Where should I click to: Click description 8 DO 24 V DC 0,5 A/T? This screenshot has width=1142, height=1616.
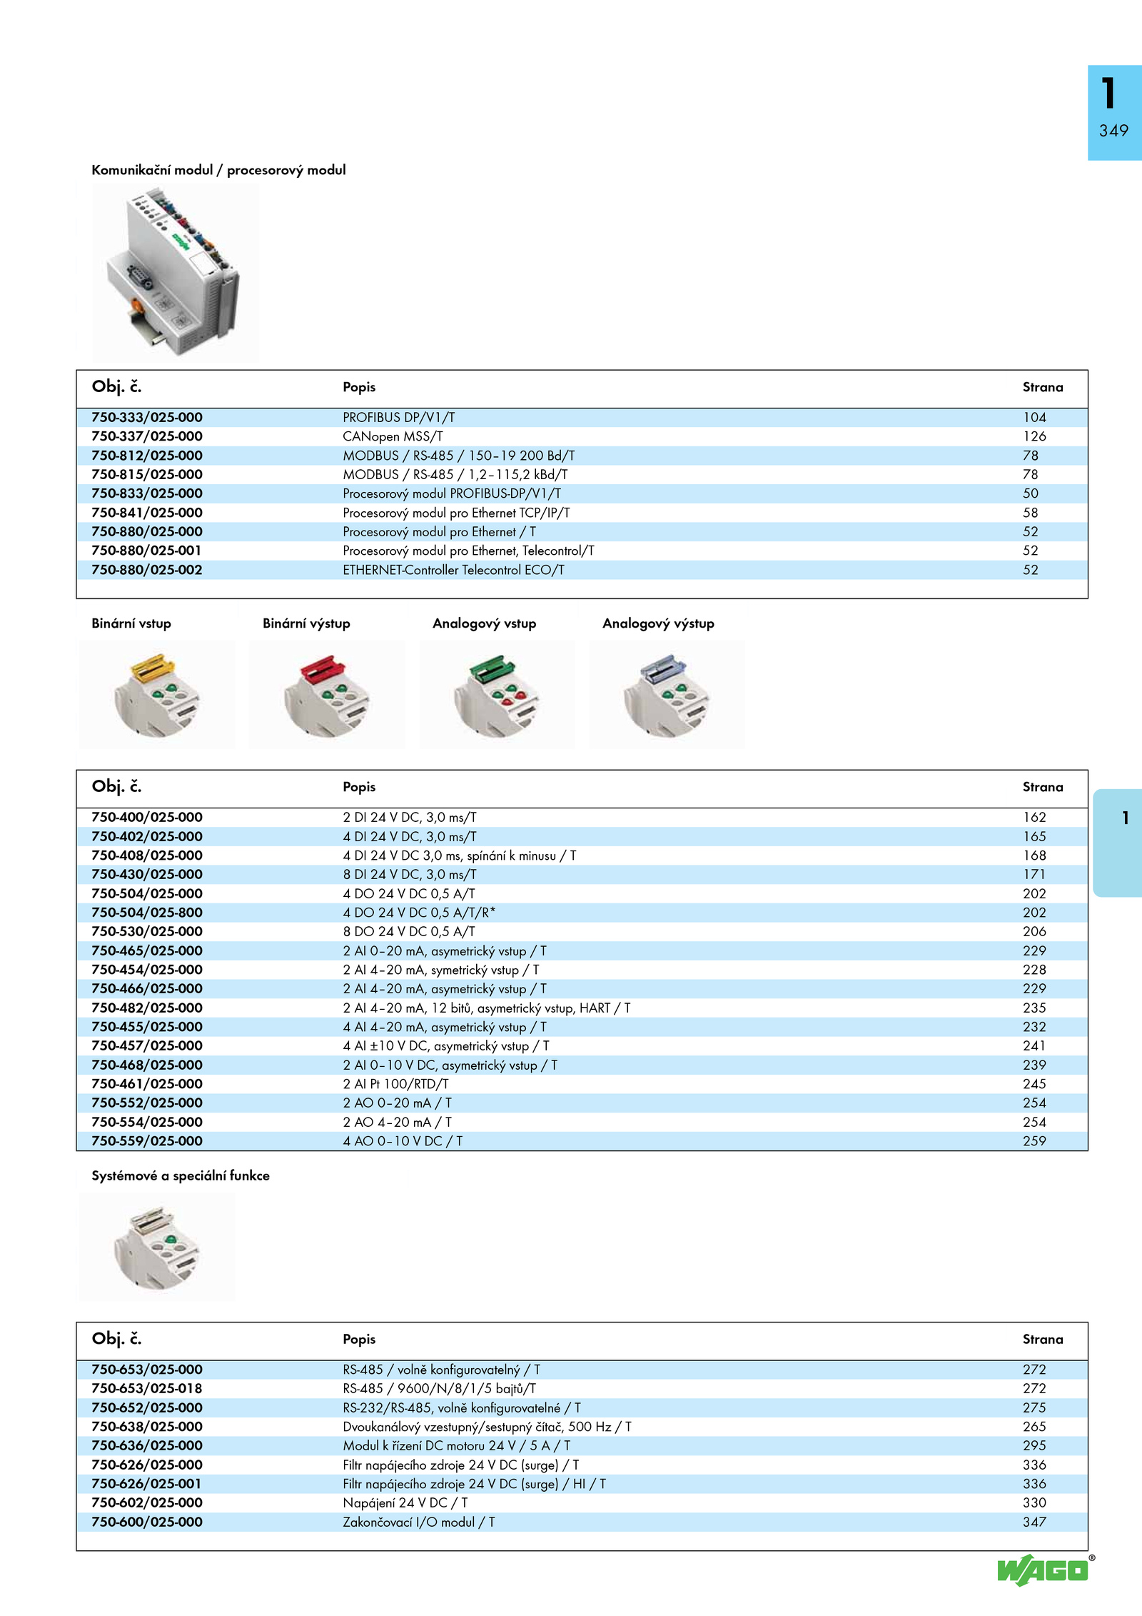(409, 931)
